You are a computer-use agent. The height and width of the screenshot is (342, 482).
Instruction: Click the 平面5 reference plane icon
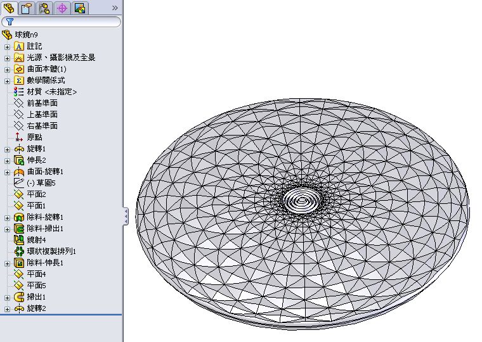(x=19, y=286)
